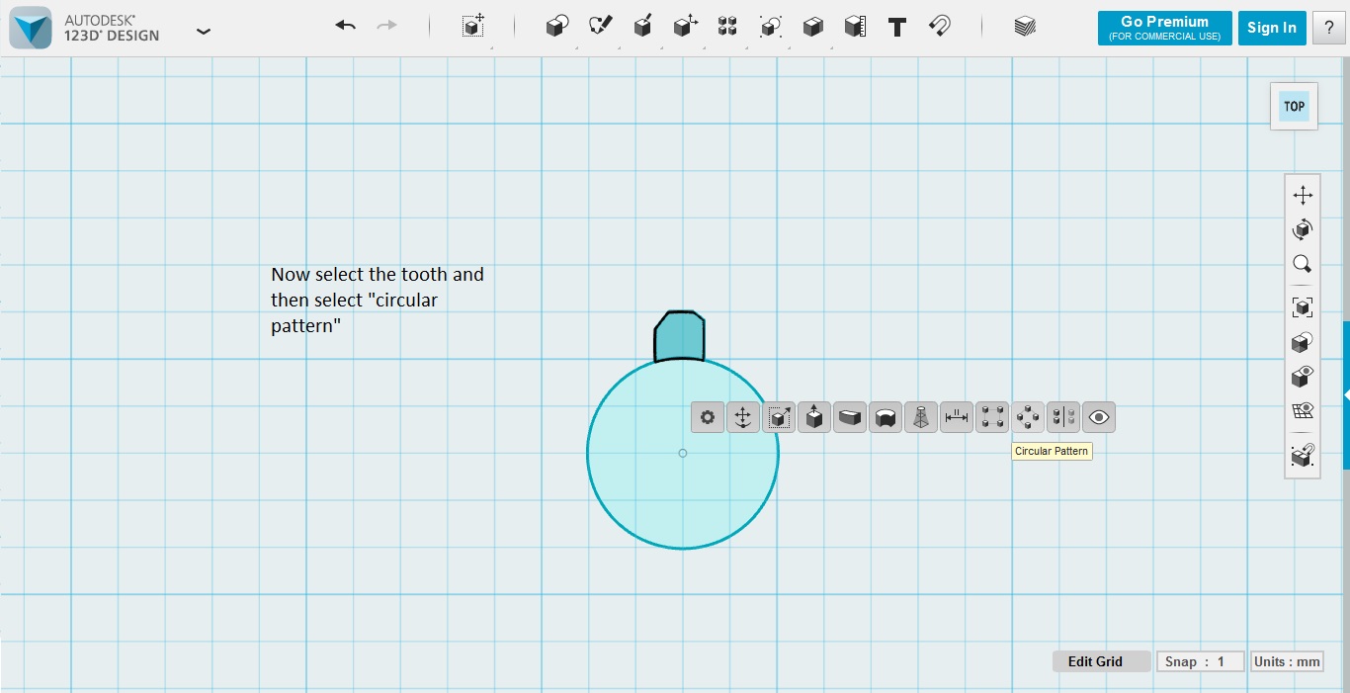Select the Extrude icon in the context toolbar
The width and height of the screenshot is (1350, 693).
pos(813,416)
